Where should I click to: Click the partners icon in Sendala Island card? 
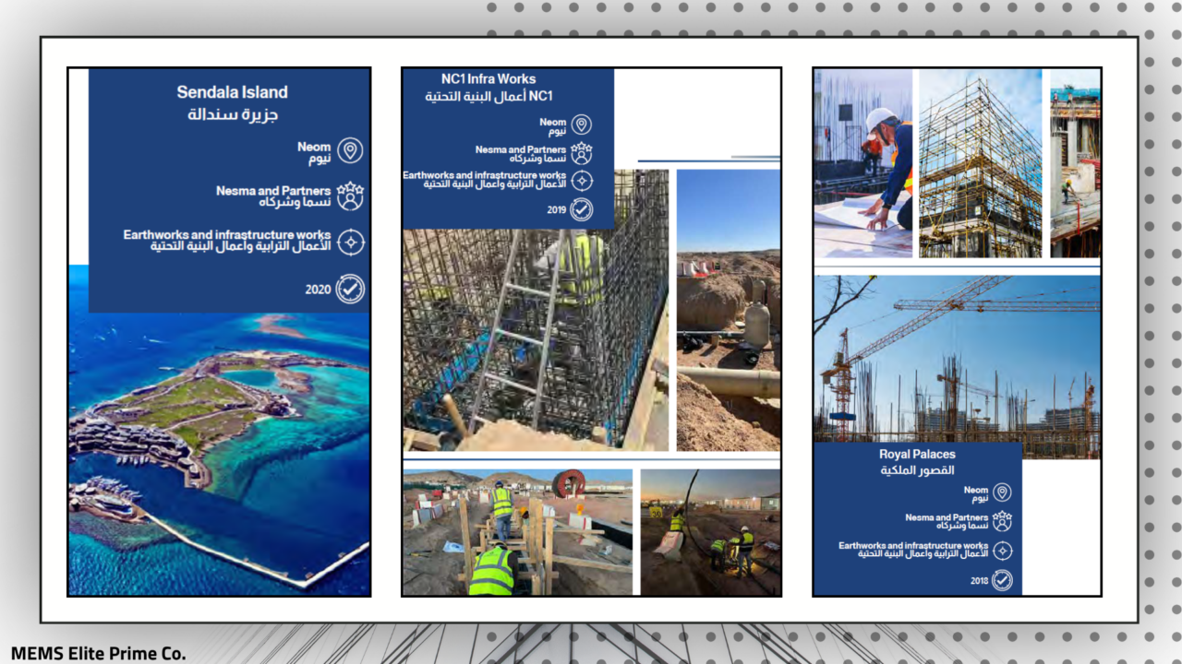click(x=350, y=196)
